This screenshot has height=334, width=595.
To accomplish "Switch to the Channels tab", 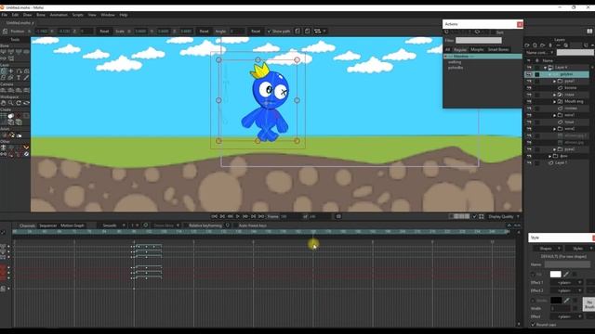I will tap(27, 225).
